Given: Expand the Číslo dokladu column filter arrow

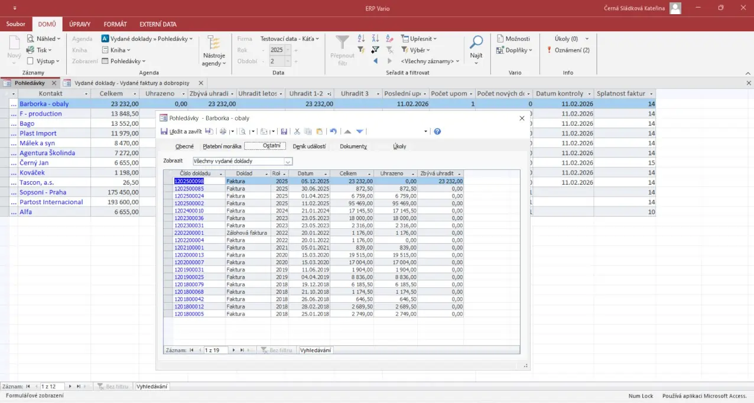Looking at the screenshot, I should 221,173.
